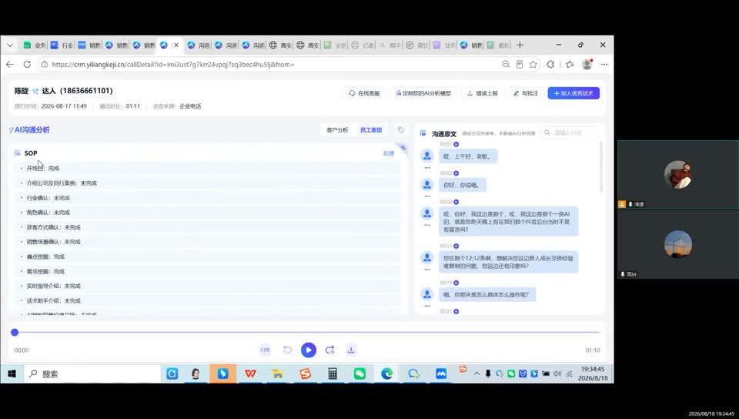
Task: Play the transcript segment at 00:01
Action: click(456, 144)
